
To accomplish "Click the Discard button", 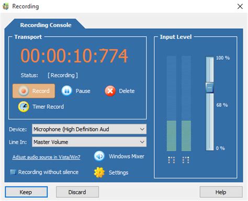I will point(77,192).
